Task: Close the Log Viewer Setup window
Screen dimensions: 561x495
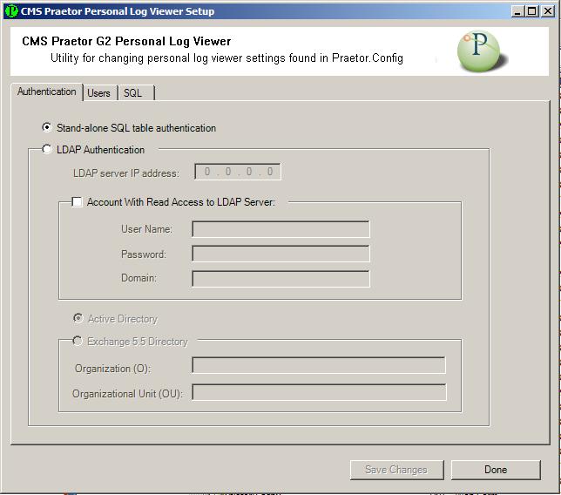Action: pyautogui.click(x=548, y=11)
